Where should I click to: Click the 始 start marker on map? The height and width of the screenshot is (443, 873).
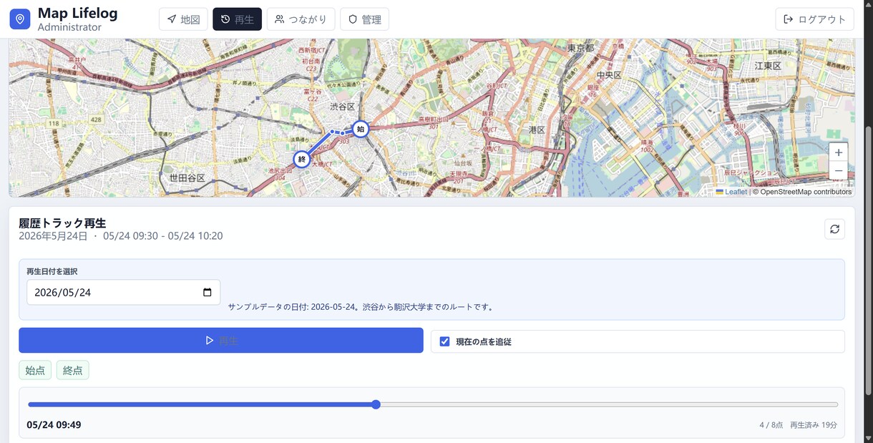pyautogui.click(x=361, y=129)
